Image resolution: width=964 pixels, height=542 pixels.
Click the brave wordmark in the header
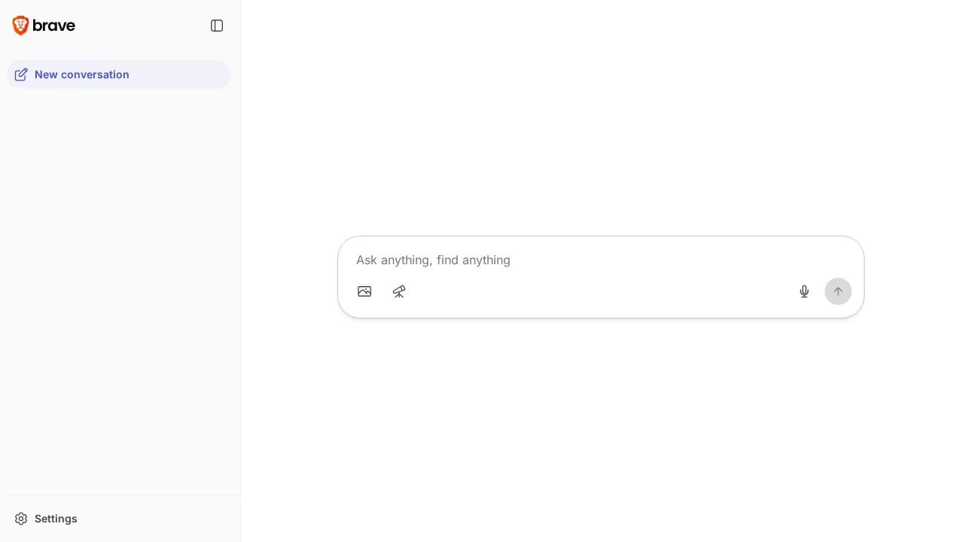coord(54,25)
